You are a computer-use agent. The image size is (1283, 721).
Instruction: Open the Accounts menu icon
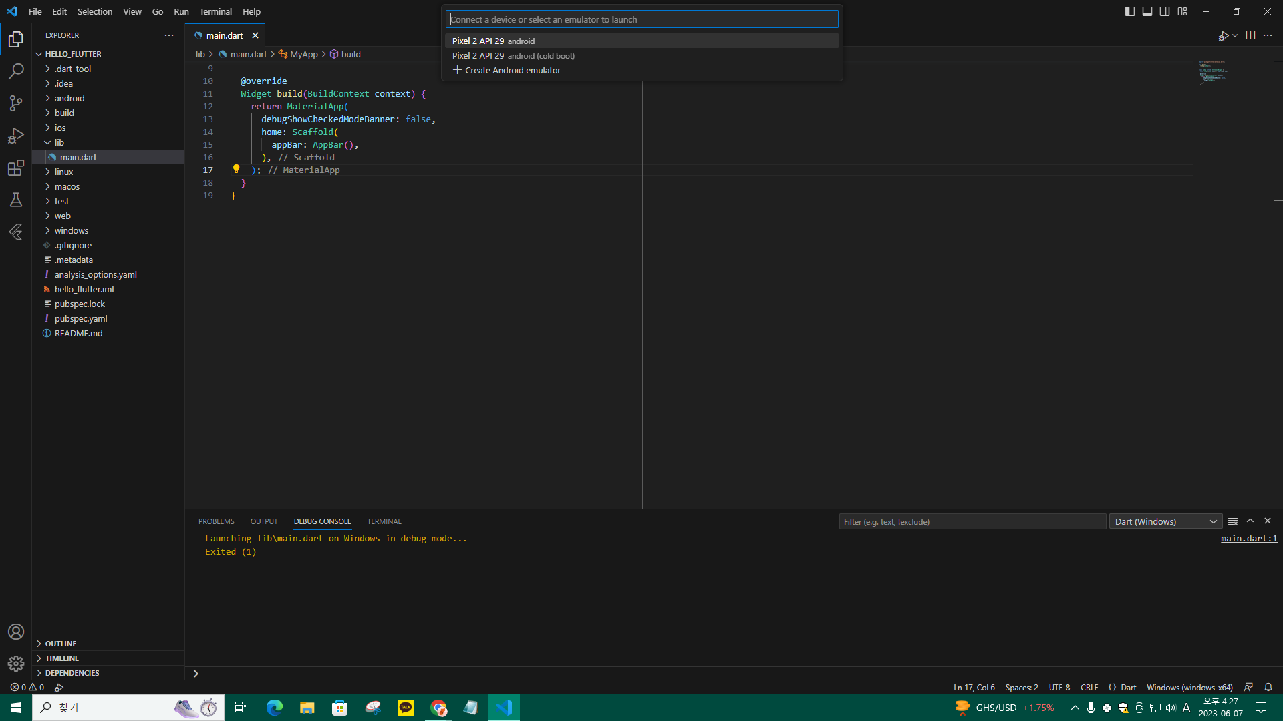point(16,632)
